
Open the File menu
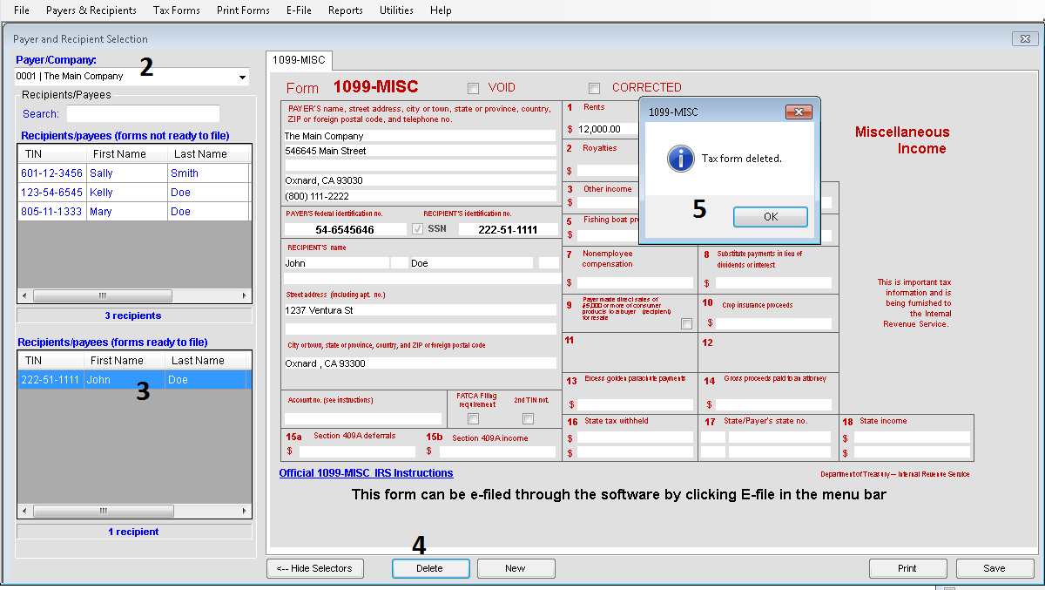click(22, 10)
